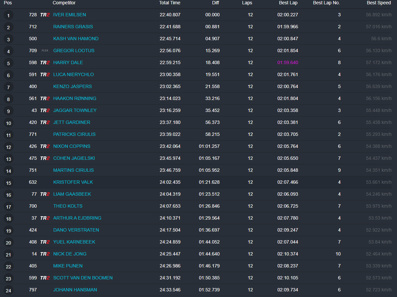Sort by the Best Lap column header
The image size is (397, 297).
(x=288, y=3)
